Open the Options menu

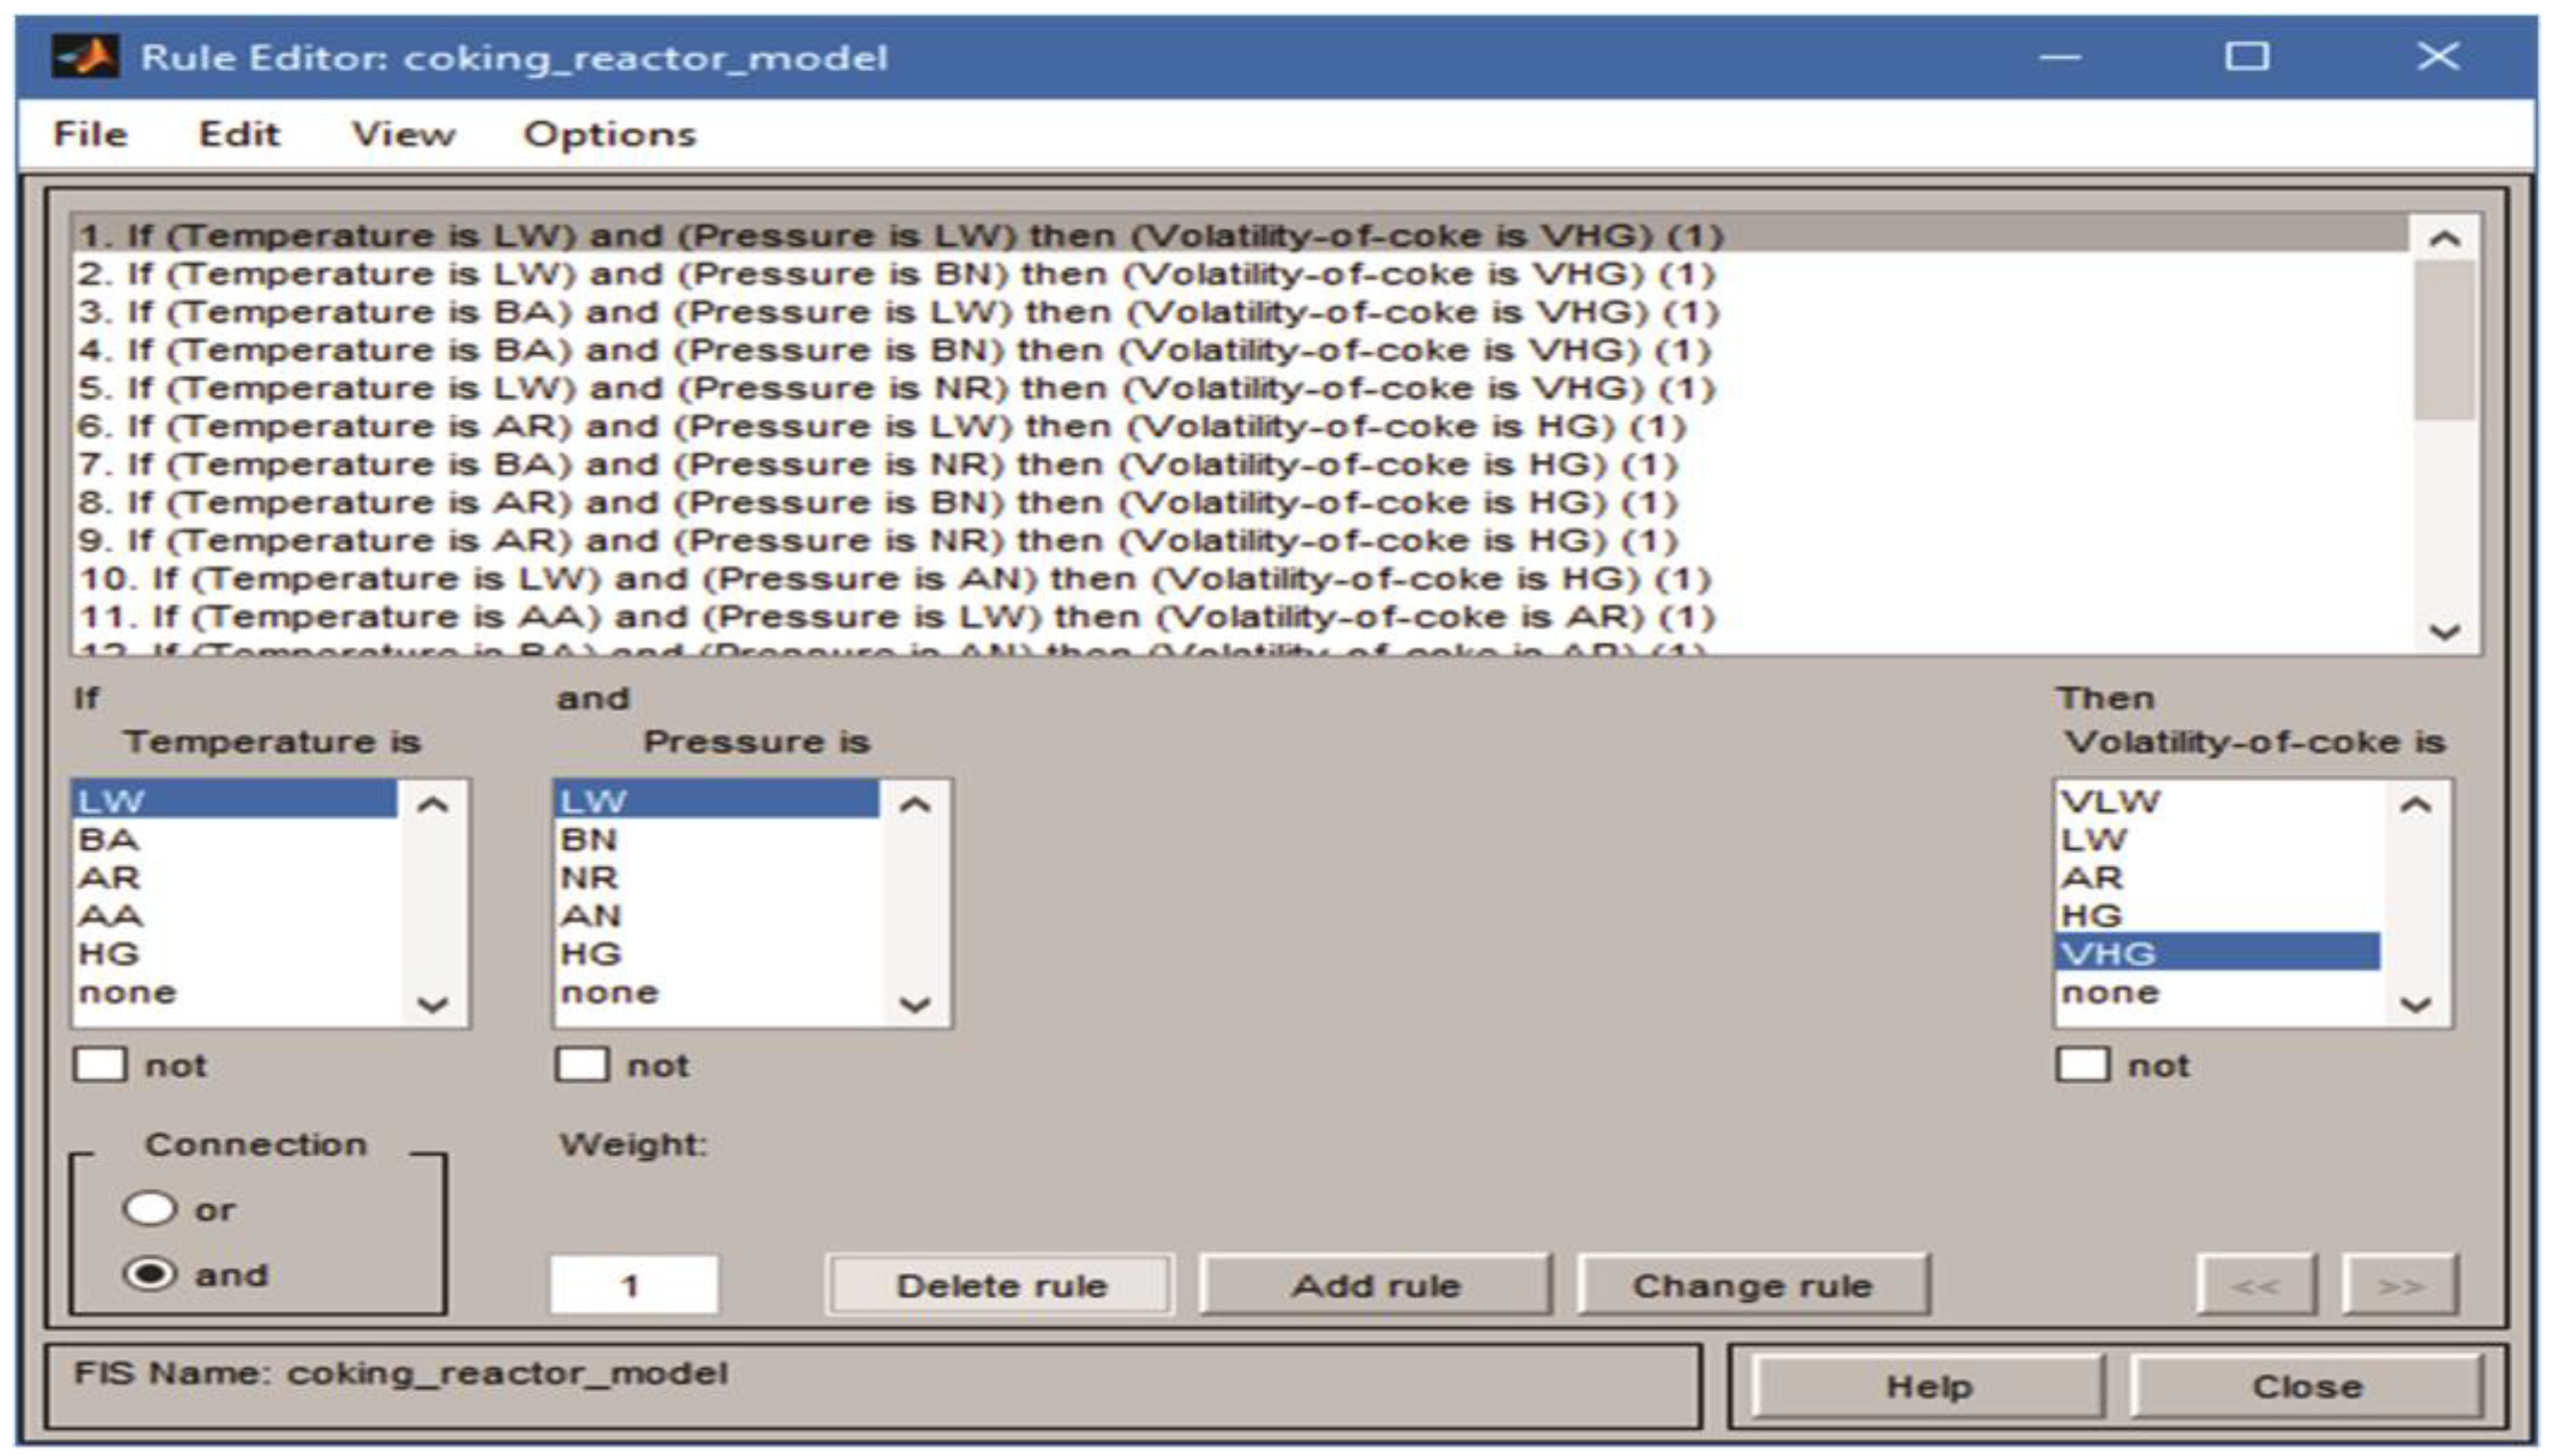click(609, 134)
